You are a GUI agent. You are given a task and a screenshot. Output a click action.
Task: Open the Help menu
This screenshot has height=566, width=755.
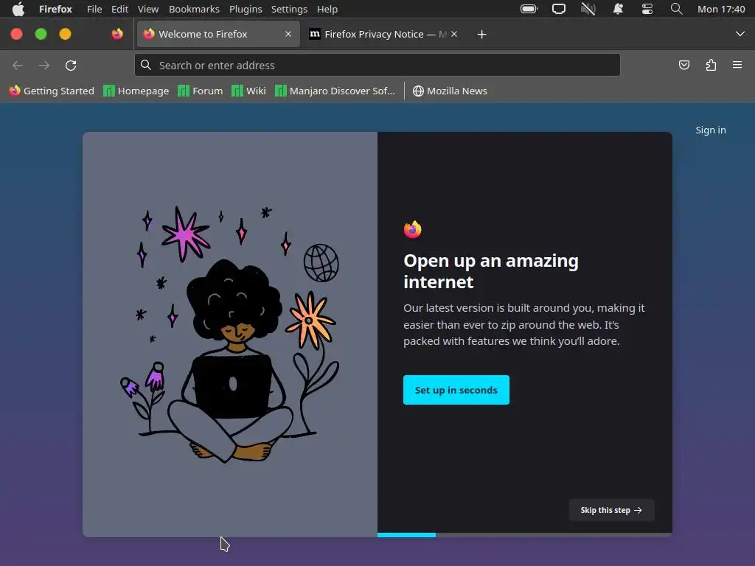click(327, 9)
